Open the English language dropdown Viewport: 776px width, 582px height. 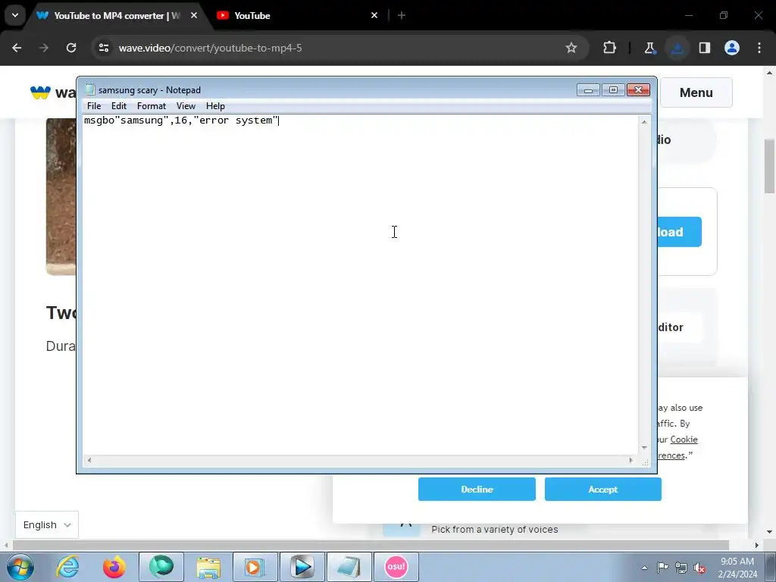(x=46, y=524)
